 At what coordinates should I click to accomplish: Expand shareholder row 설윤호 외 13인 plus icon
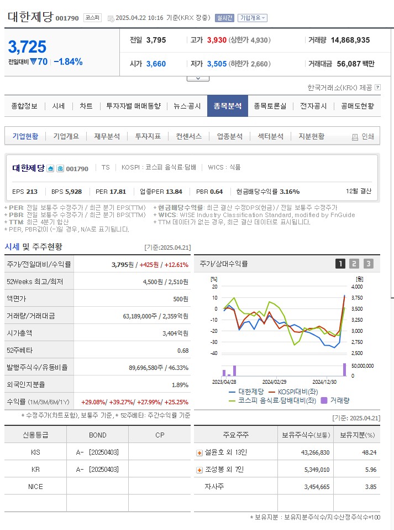(x=199, y=453)
